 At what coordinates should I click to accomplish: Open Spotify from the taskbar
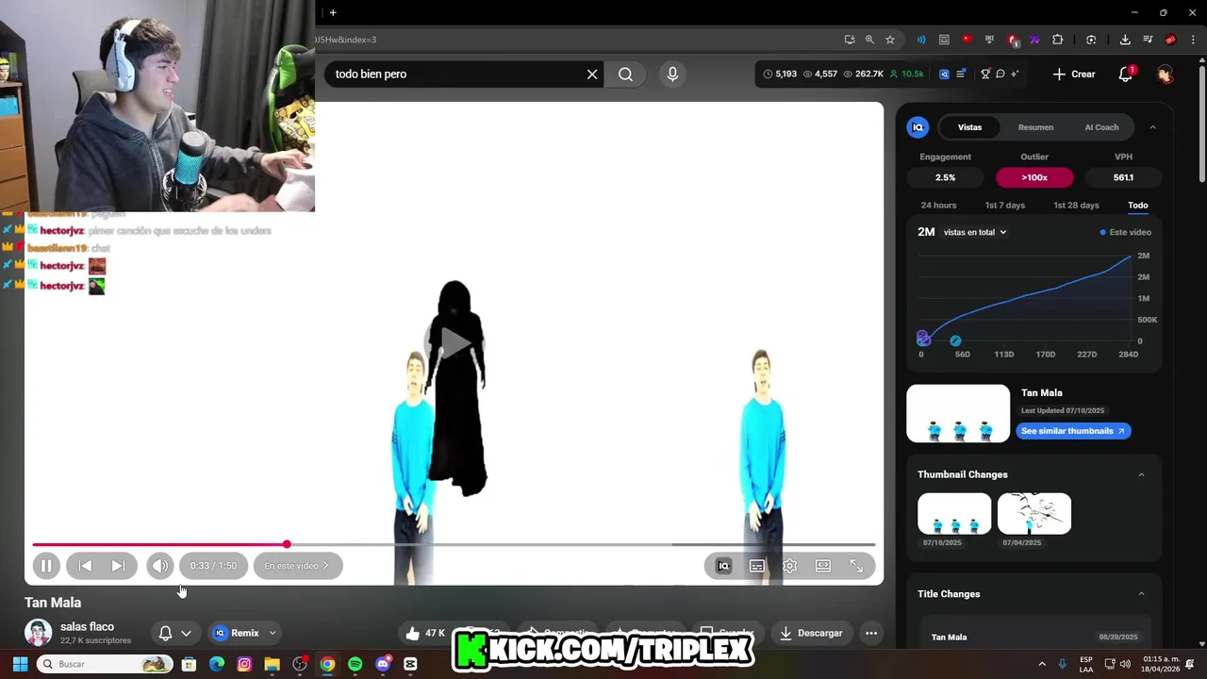[355, 664]
